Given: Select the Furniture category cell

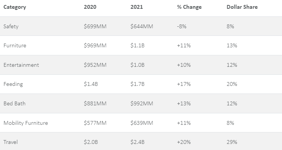Looking at the screenshot, I should pos(15,45).
